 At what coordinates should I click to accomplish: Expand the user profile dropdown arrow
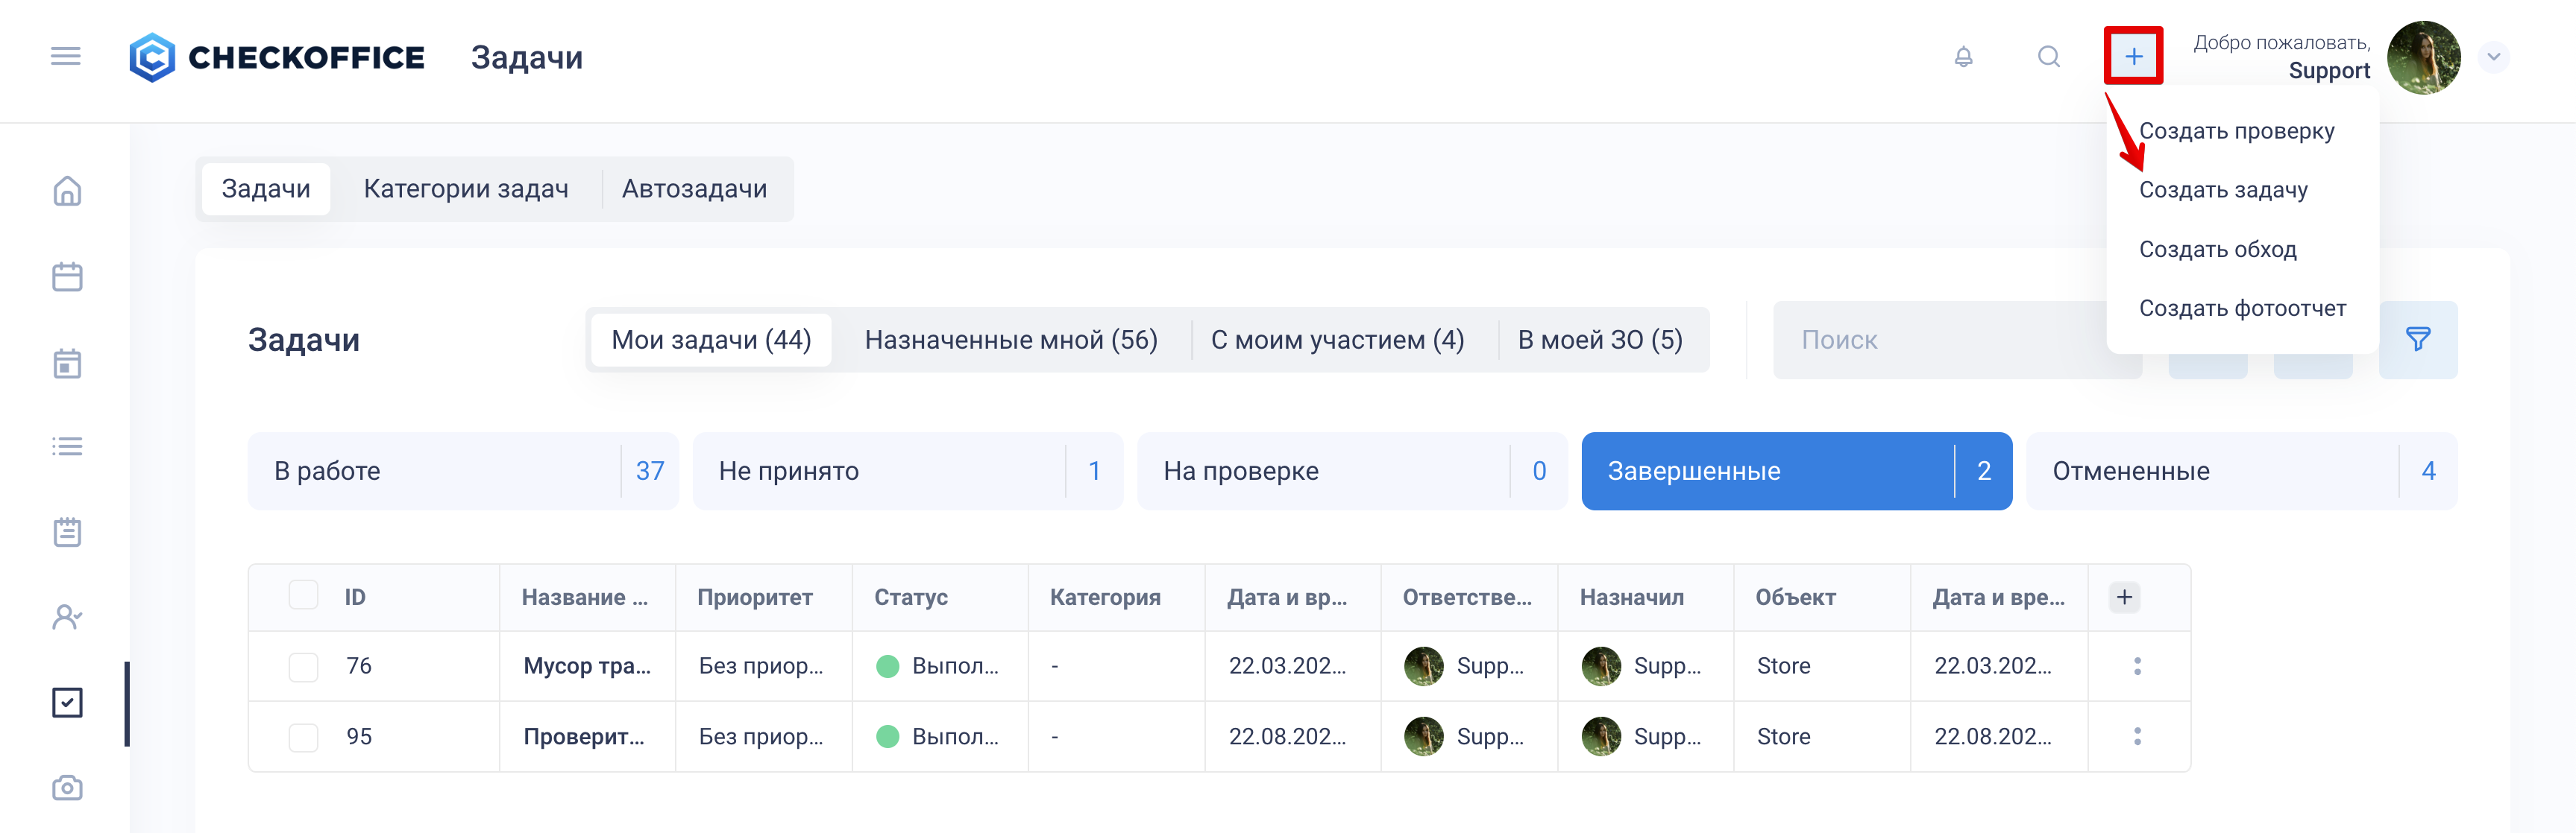click(x=2493, y=57)
